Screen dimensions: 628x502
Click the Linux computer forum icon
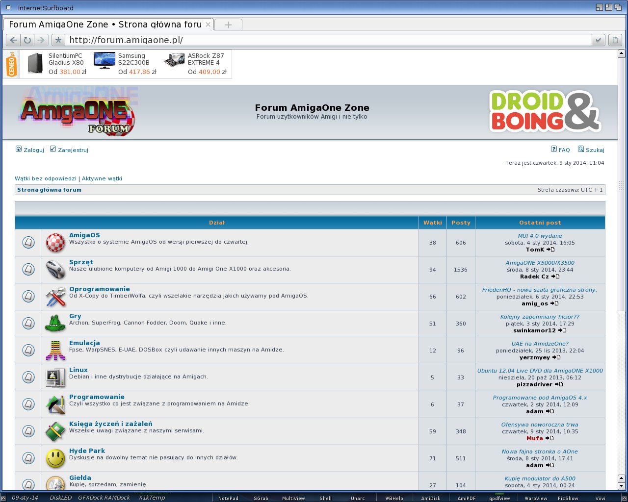pos(55,377)
